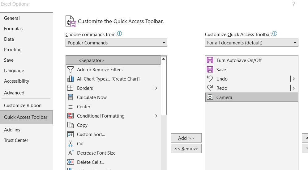Viewport: 308px width, 170px height.
Task: Click the Custom Sort icon
Action: coord(71,135)
